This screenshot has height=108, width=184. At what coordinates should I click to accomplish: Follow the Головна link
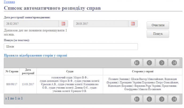tap(9, 2)
